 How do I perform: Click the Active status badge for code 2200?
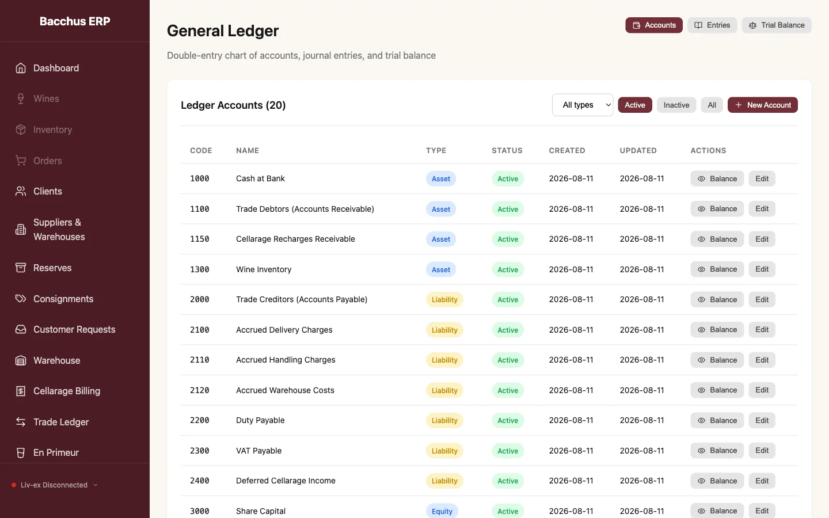508,421
